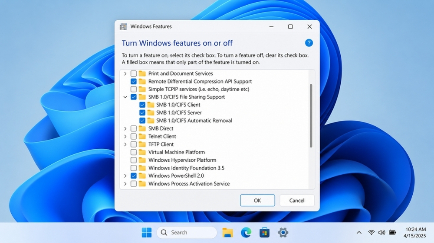Select the 'TFTP Client' row text
Image resolution: width=434 pixels, height=243 pixels.
[x=161, y=144]
